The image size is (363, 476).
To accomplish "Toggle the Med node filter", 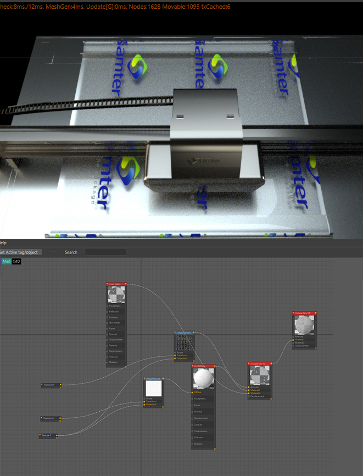I will [x=7, y=261].
